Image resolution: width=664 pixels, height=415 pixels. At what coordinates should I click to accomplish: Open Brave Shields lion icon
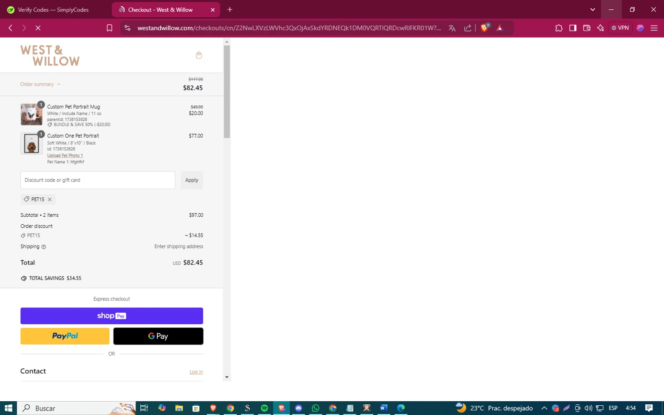click(x=485, y=27)
